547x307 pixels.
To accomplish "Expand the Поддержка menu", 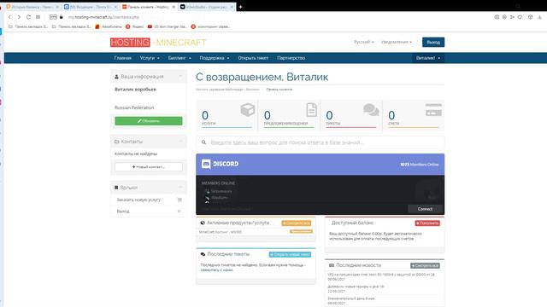I will pos(215,58).
